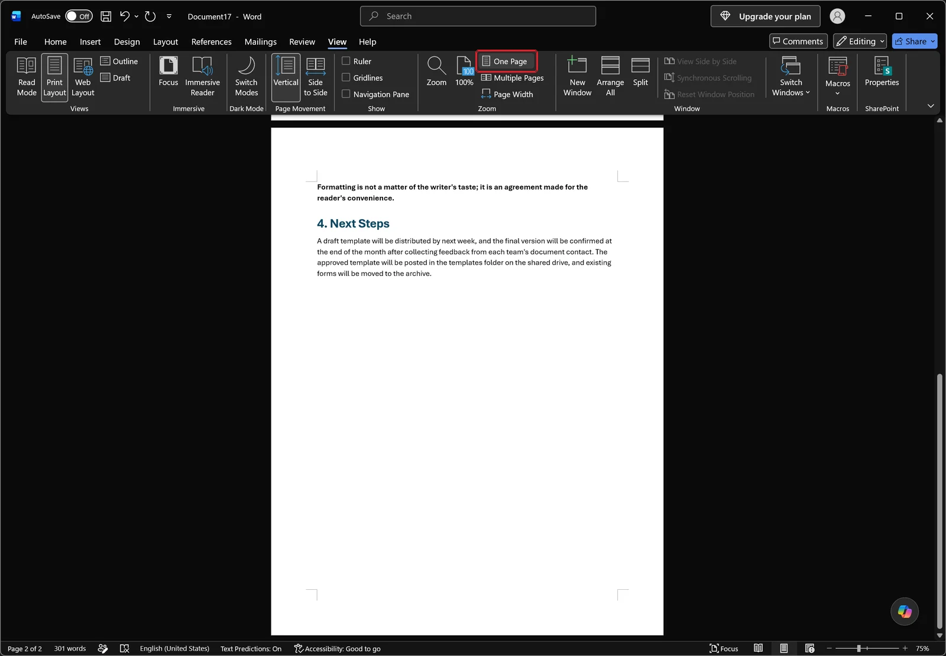Click Text Predictions: On status
Viewport: 946px width, 656px height.
tap(251, 648)
